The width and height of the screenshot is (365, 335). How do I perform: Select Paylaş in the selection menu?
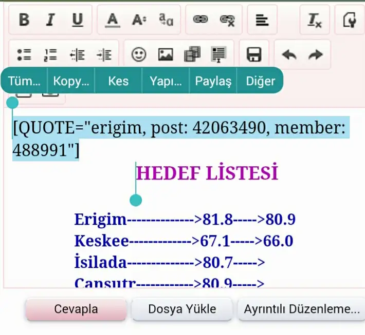click(x=213, y=81)
